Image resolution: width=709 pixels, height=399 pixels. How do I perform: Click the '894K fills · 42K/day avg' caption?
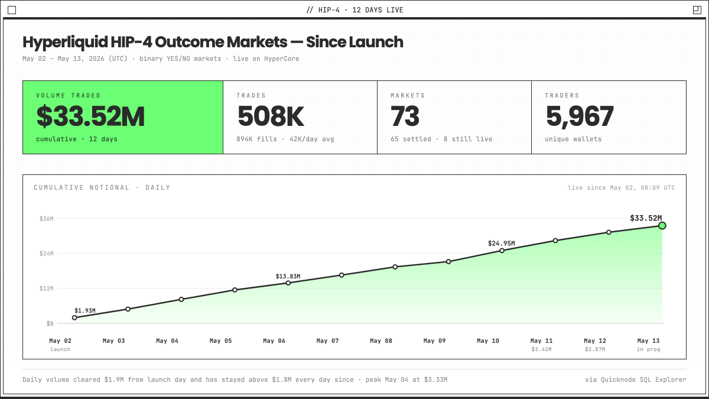(286, 139)
